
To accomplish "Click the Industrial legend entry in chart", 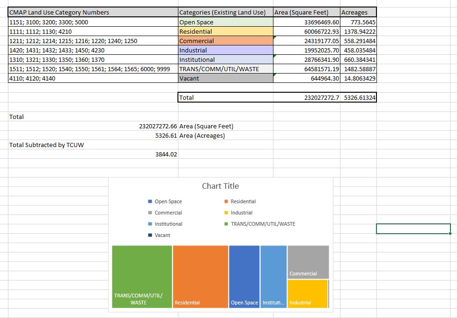I will [241, 213].
